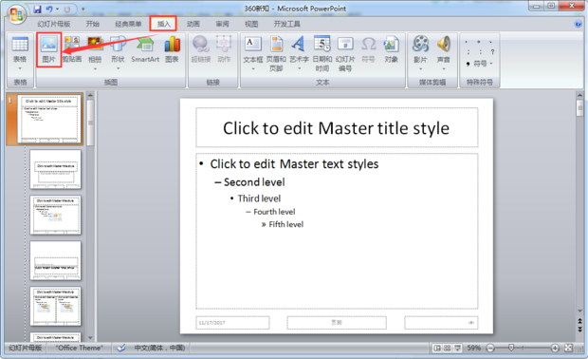Click the "Second level" text line
Viewport: 588px width, 359px height.
click(254, 182)
